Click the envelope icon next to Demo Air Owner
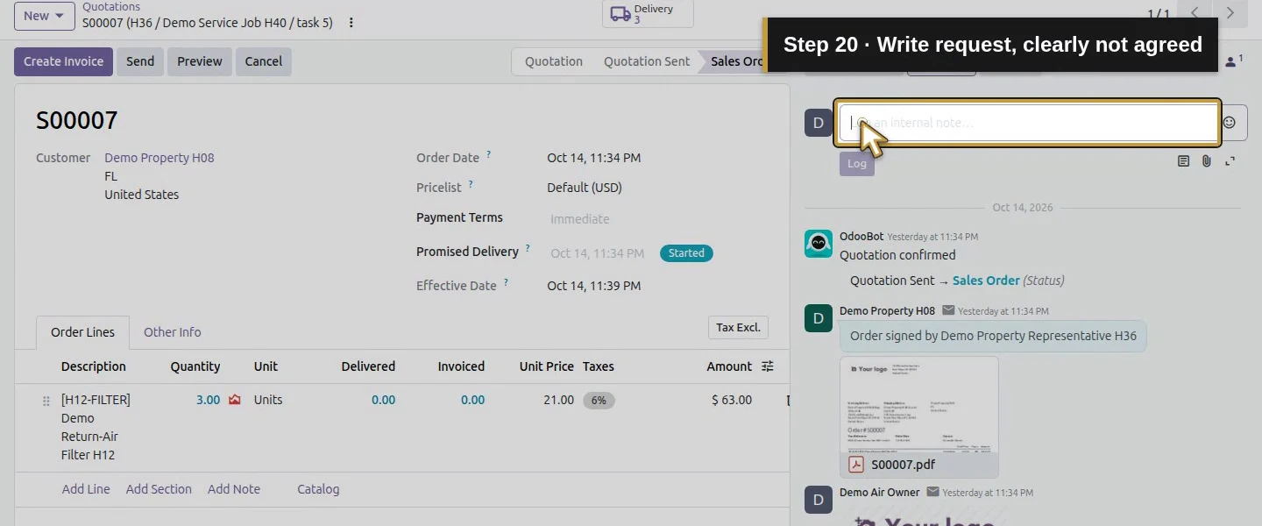 [x=932, y=492]
